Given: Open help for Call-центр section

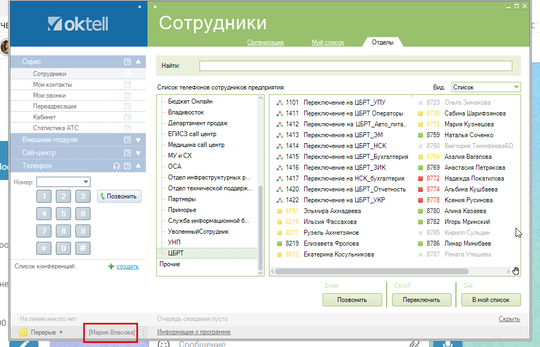Looking at the screenshot, I should [x=127, y=153].
